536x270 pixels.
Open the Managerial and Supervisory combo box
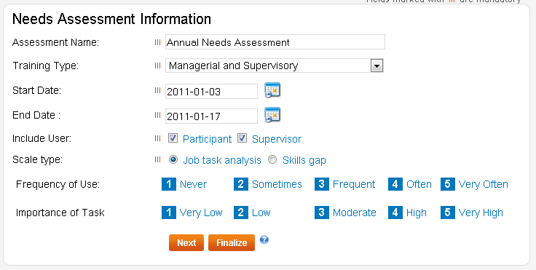(274, 65)
